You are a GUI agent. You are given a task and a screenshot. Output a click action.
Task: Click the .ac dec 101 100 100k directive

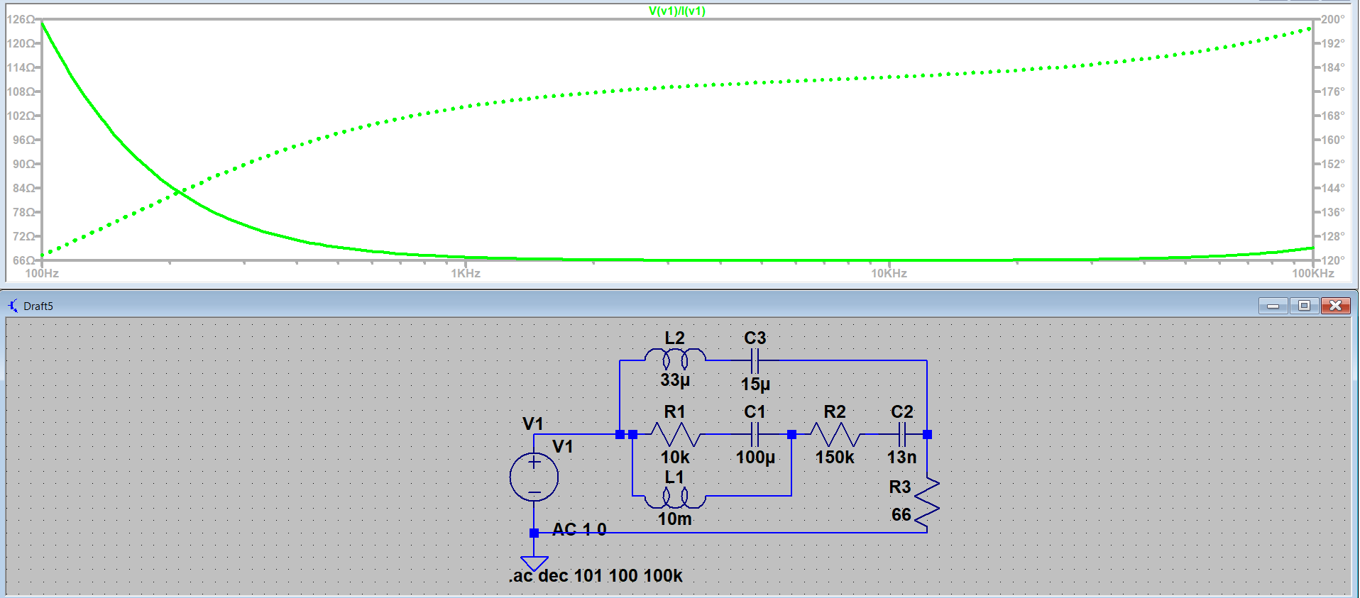[x=596, y=576]
